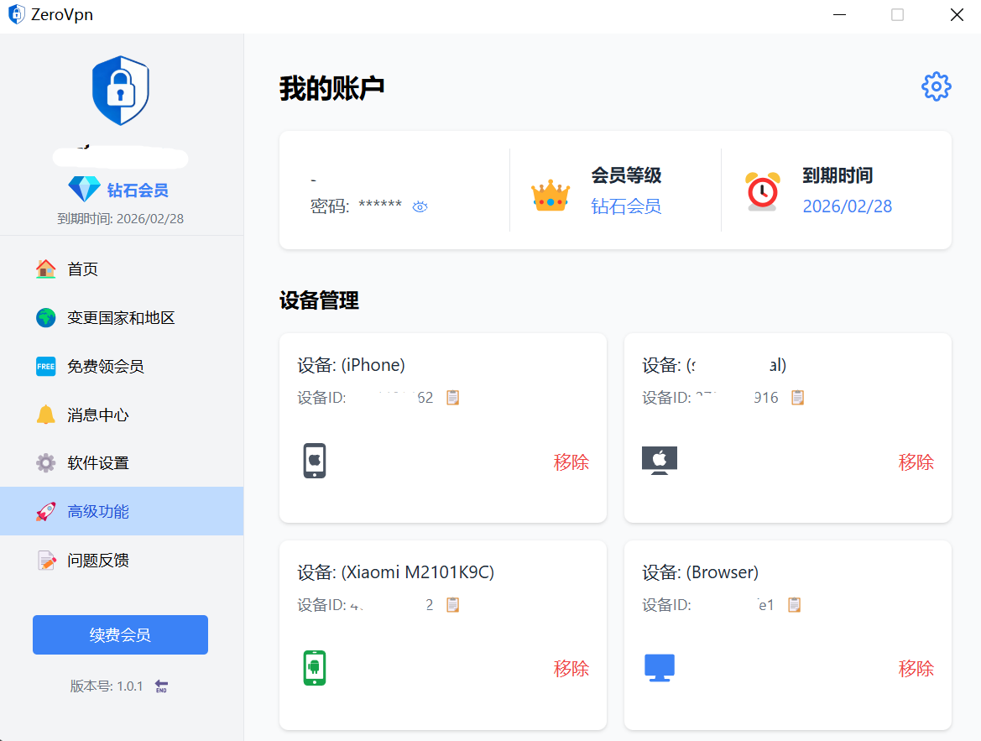Copy the Xiaomi M2101K9C device ID
Screen dimensions: 981x741
coord(452,604)
